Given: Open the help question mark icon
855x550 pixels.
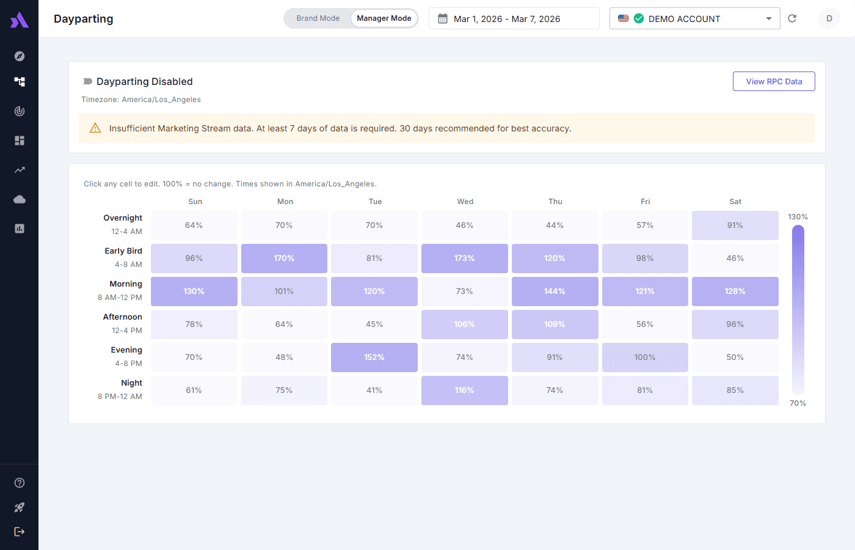Looking at the screenshot, I should tap(20, 483).
